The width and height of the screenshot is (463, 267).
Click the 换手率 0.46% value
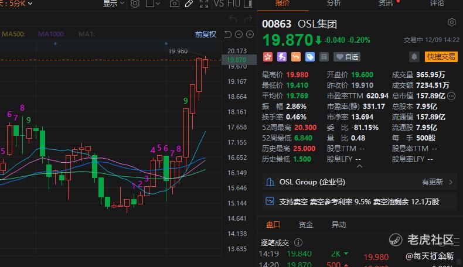point(296,117)
